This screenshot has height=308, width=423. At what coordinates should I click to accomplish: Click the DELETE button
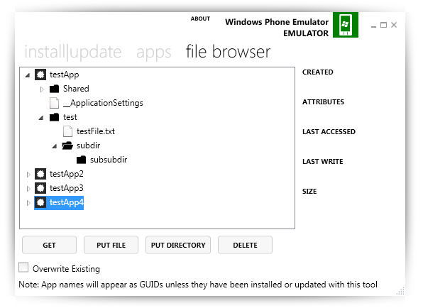(x=246, y=245)
